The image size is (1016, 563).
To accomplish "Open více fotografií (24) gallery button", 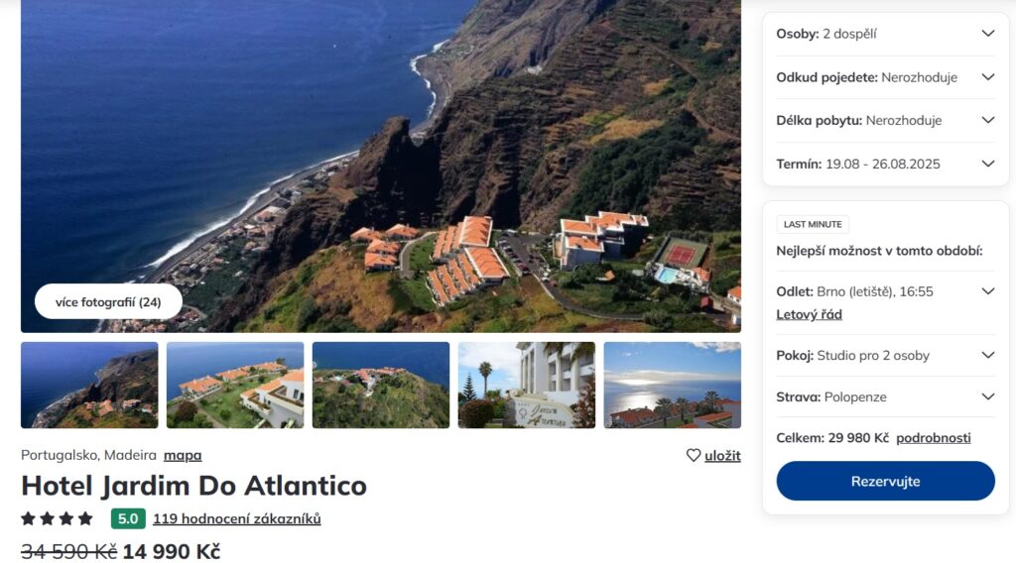I will tap(108, 302).
